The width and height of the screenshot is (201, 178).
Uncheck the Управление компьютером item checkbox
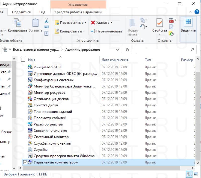(24, 162)
